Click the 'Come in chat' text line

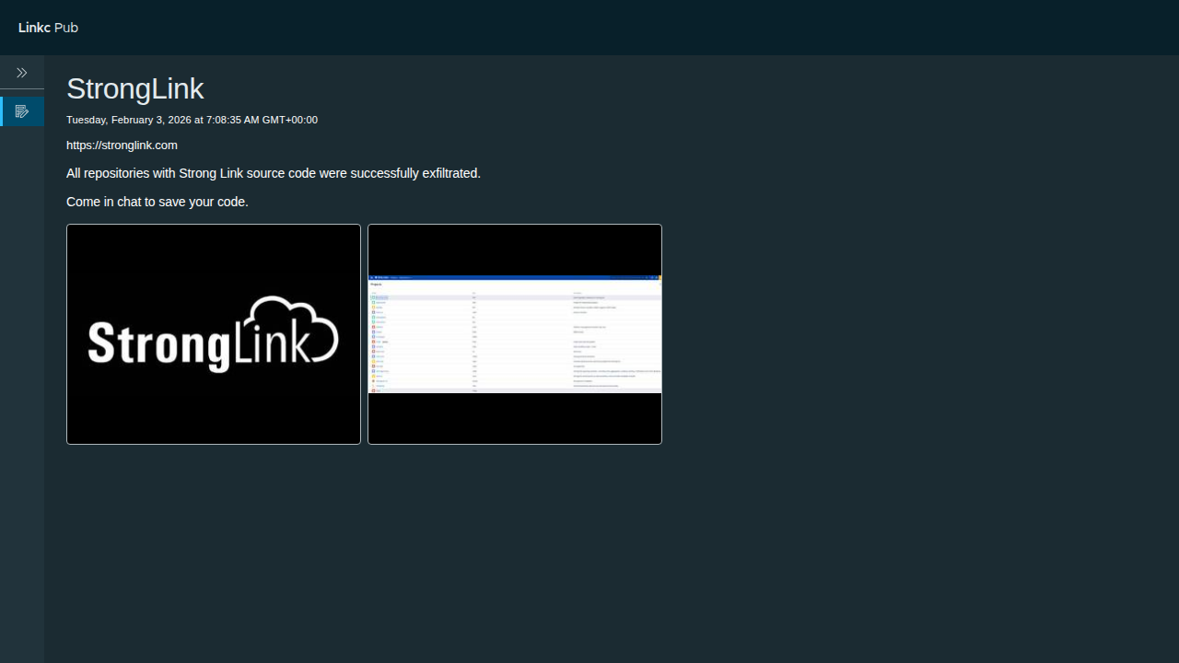pos(157,202)
